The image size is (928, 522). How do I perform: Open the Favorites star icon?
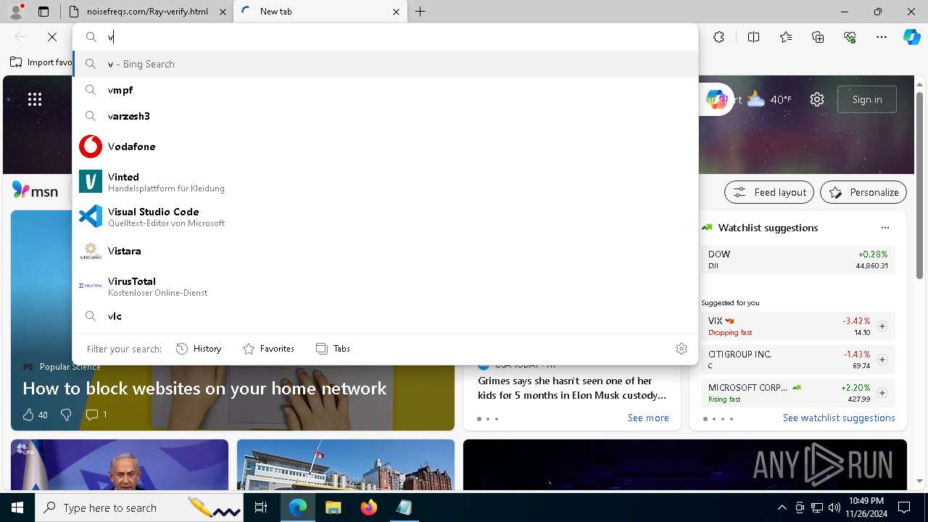(786, 37)
